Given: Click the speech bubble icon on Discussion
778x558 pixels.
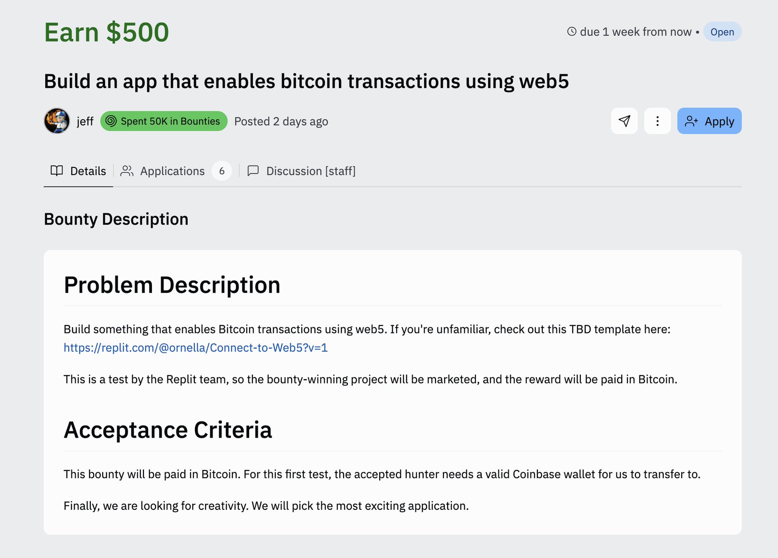Looking at the screenshot, I should tap(253, 171).
